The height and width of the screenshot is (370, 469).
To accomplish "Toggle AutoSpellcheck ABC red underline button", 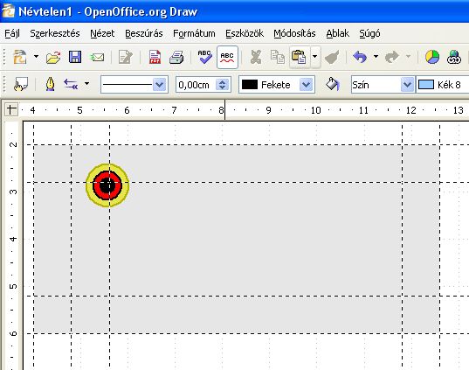I will point(227,57).
